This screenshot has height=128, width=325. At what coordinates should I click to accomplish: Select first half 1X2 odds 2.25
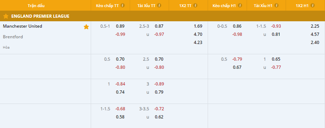[x=315, y=26]
